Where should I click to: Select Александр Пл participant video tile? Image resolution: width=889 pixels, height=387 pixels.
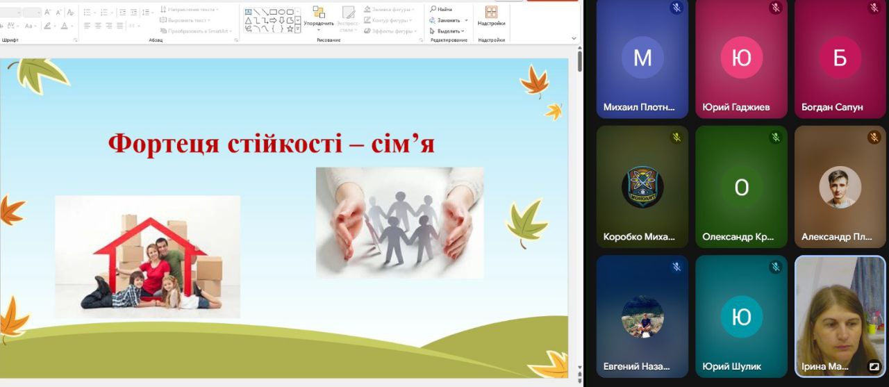(840, 186)
